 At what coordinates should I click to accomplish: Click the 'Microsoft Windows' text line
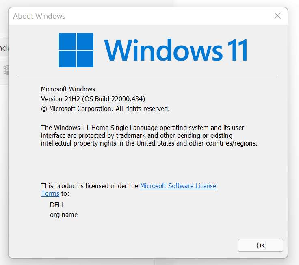tap(68, 89)
